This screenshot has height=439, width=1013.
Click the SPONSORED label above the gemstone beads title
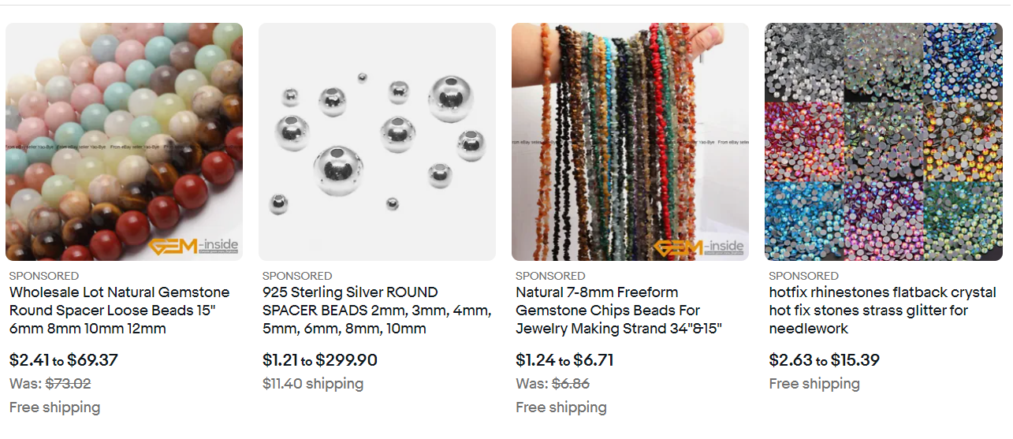pyautogui.click(x=44, y=276)
